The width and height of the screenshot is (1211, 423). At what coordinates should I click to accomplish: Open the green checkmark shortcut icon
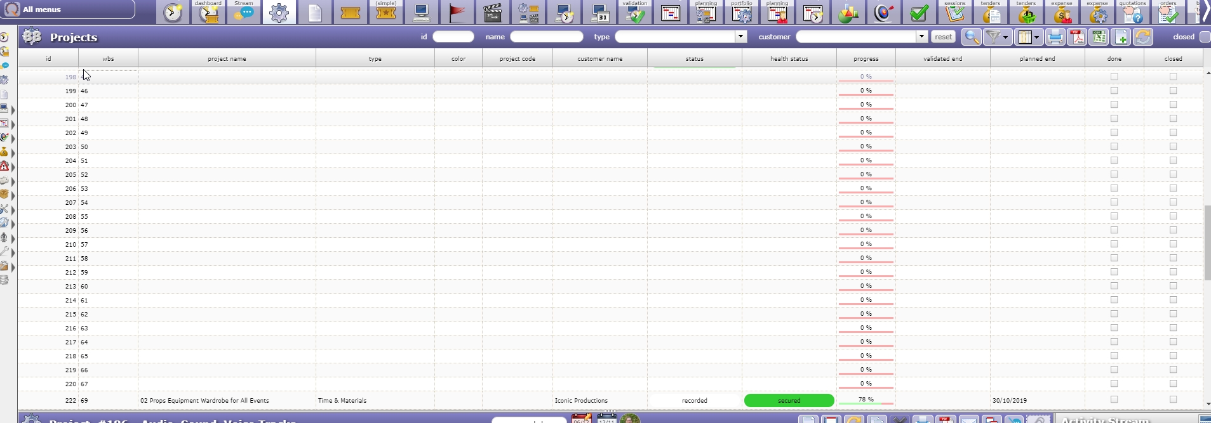pyautogui.click(x=920, y=13)
